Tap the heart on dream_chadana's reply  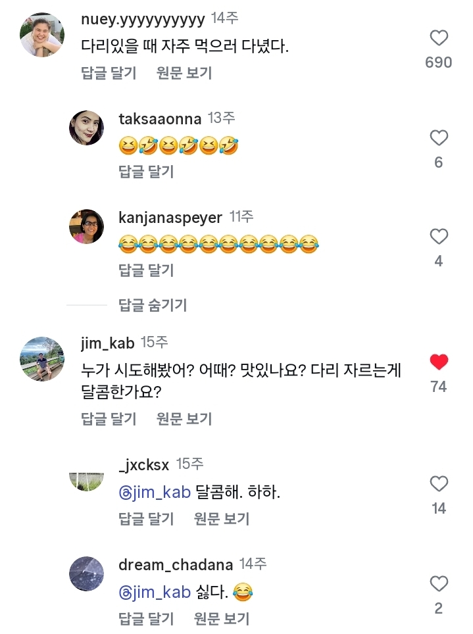(438, 583)
